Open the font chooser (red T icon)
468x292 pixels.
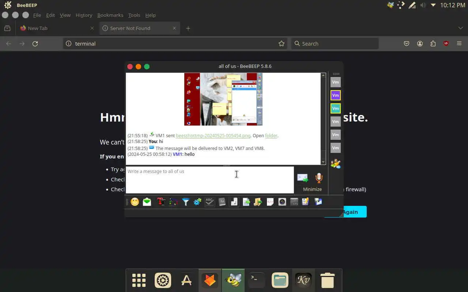(161, 201)
